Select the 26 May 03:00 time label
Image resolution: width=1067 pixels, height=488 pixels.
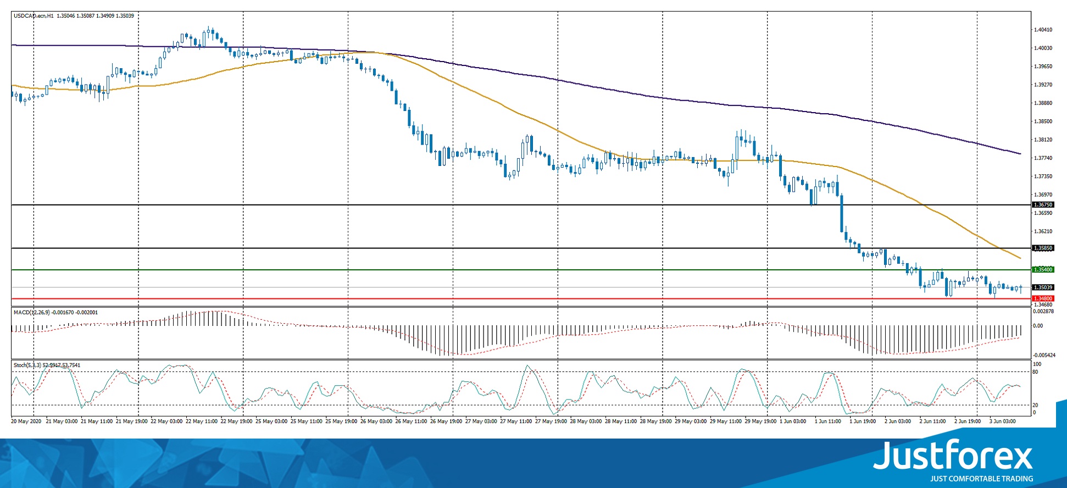point(376,422)
